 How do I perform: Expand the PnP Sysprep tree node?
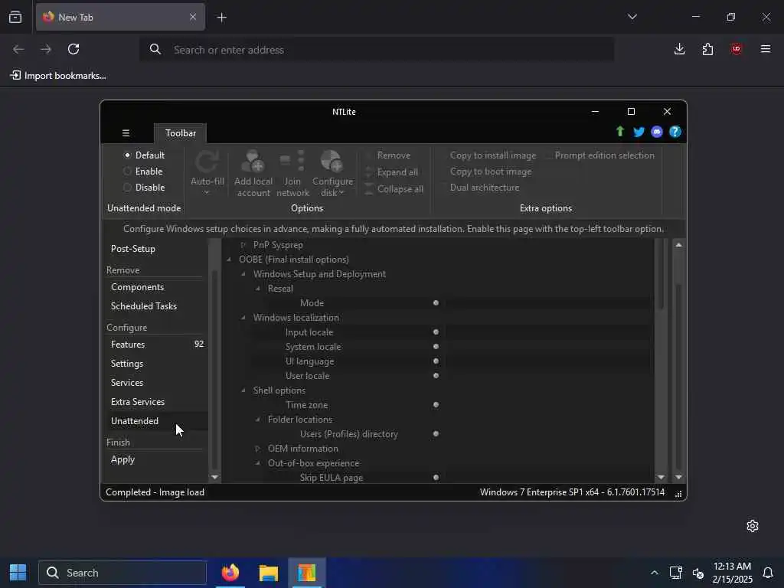(243, 245)
